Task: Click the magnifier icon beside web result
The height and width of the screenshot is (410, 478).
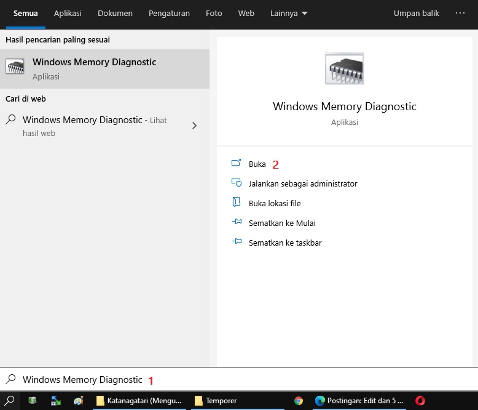Action: coord(10,119)
